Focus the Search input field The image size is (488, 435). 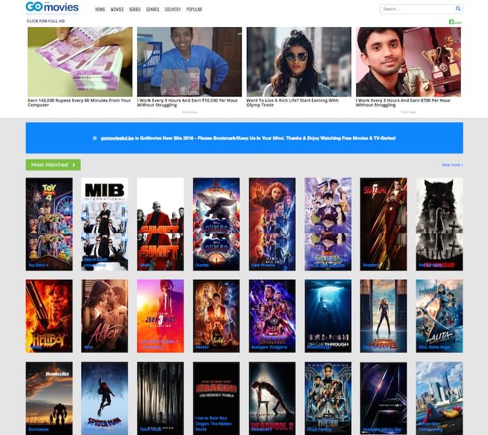417,9
